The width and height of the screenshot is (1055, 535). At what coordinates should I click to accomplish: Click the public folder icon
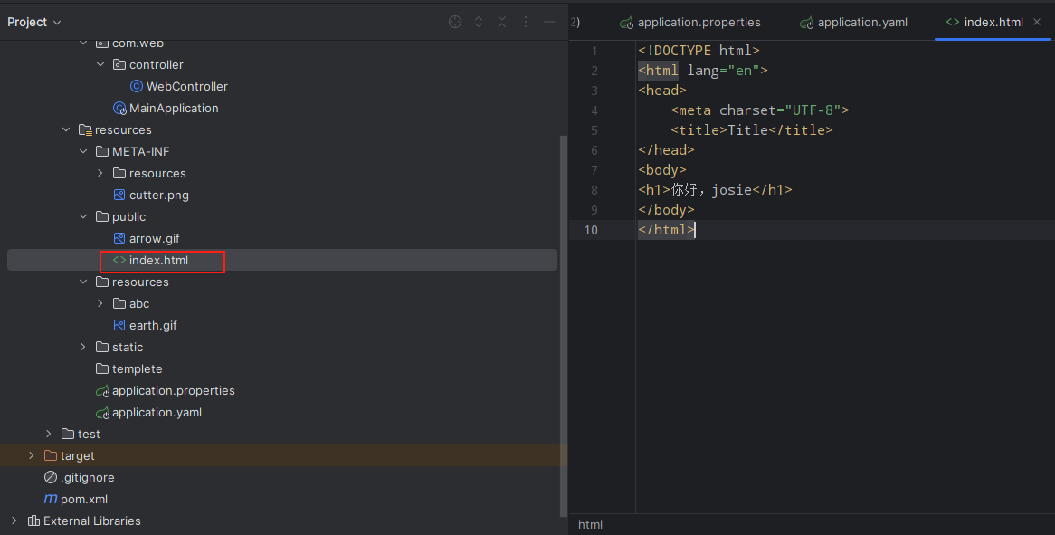102,216
